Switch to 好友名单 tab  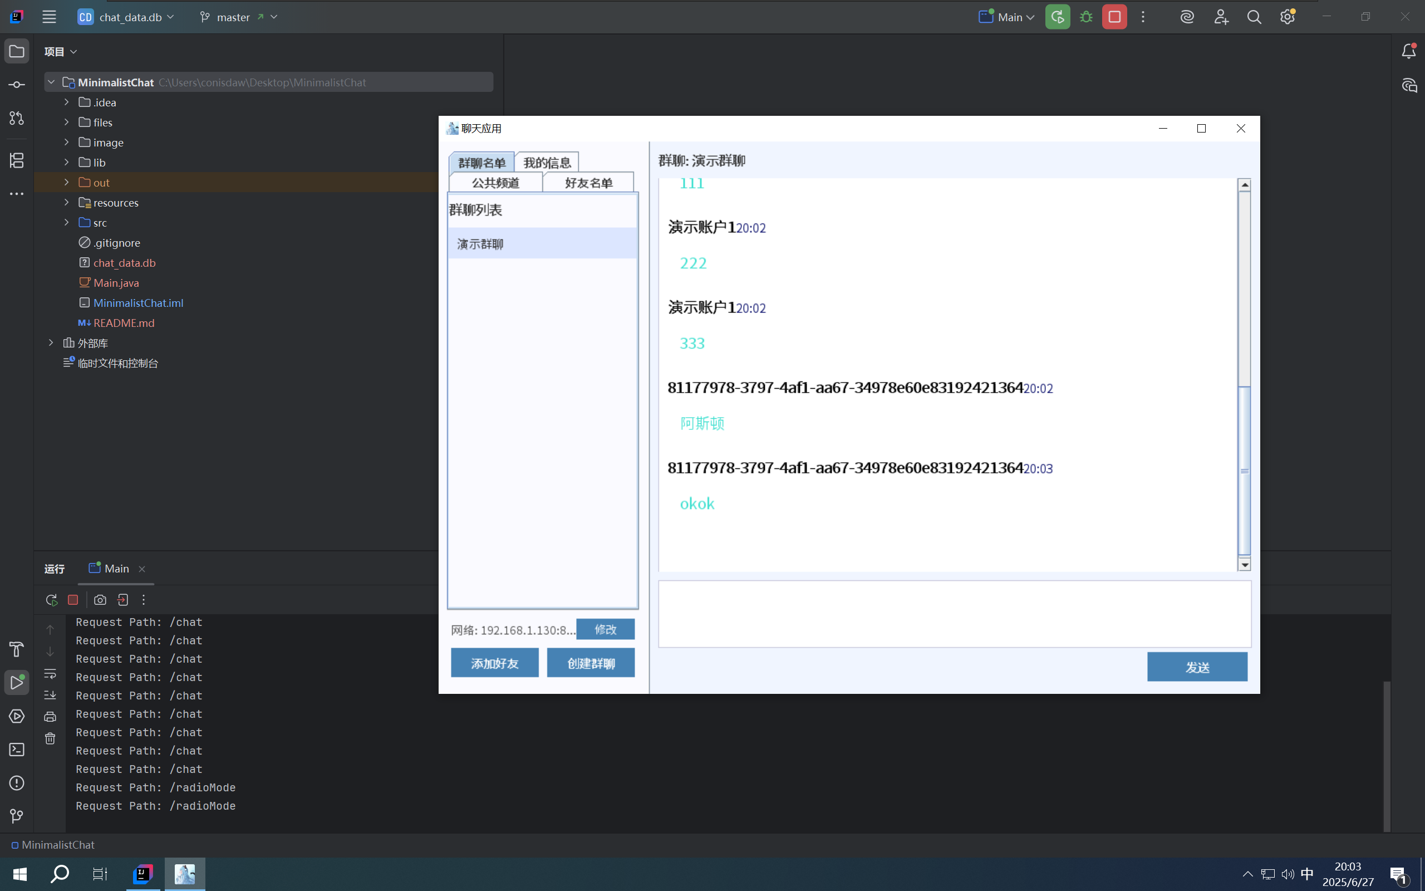588,183
